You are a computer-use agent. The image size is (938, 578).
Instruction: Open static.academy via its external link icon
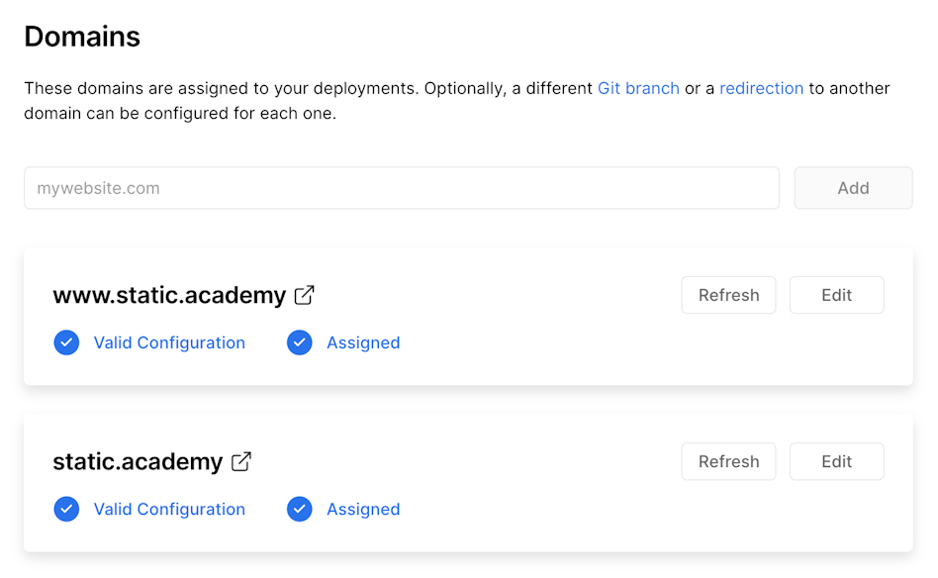click(x=240, y=460)
